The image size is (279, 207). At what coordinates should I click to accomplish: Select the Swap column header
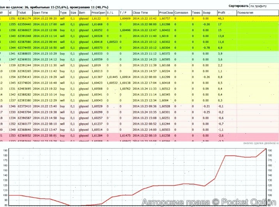click(x=207, y=12)
